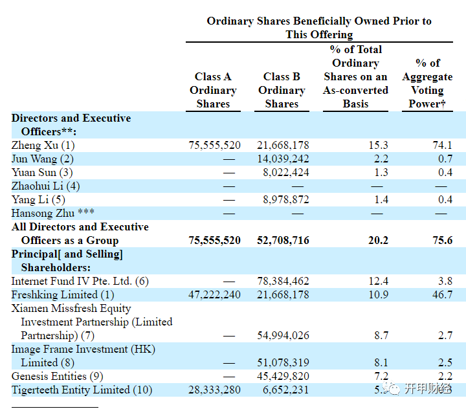The width and height of the screenshot is (466, 409).
Task: Click 'Principal[ and Selling] Shareholders:' section heading
Action: (67, 261)
